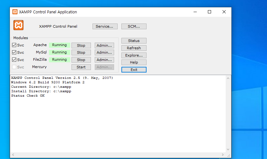Open Apache Admin
The height and width of the screenshot is (159, 267).
pyautogui.click(x=104, y=45)
